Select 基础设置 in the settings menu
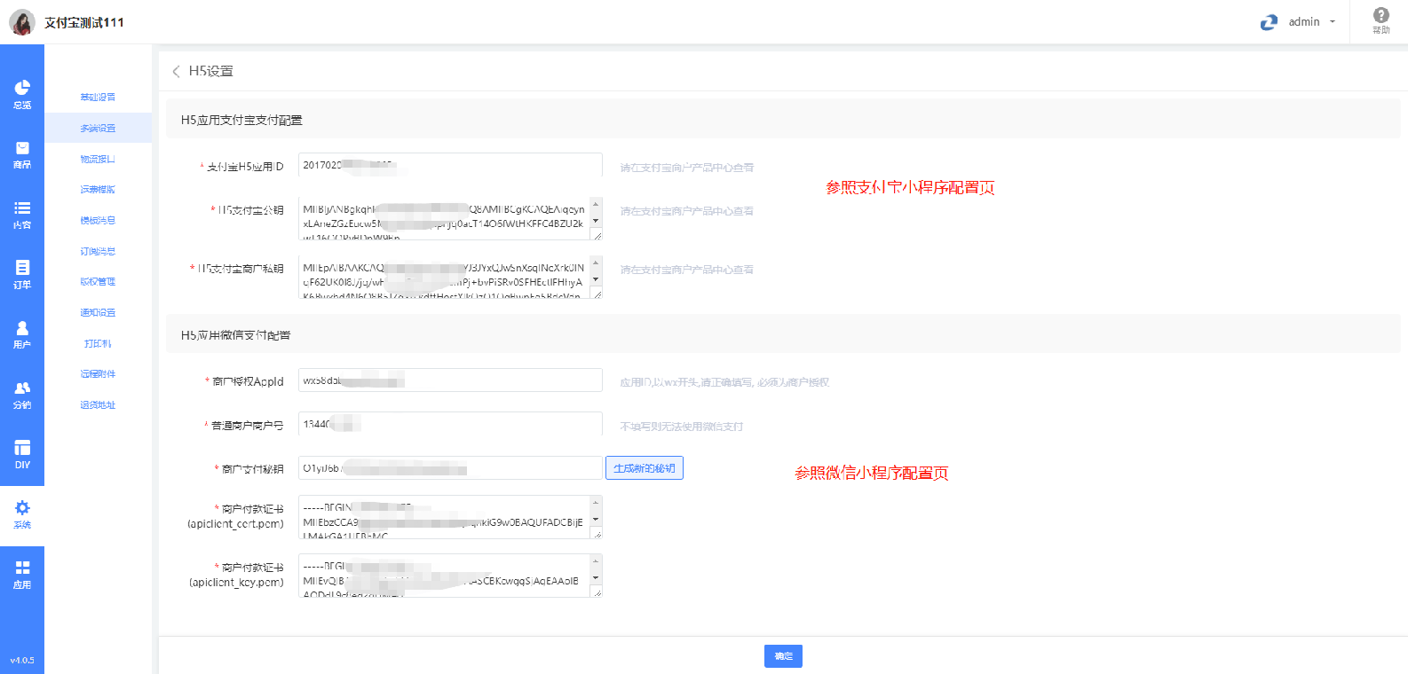 (x=98, y=98)
